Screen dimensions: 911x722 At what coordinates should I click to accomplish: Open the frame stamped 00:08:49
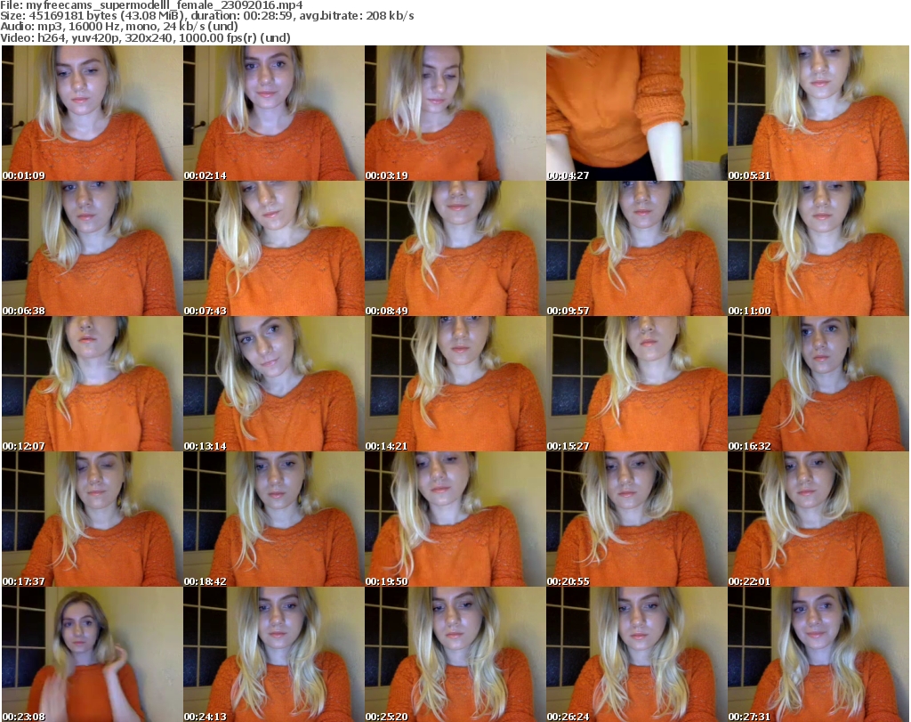click(455, 248)
